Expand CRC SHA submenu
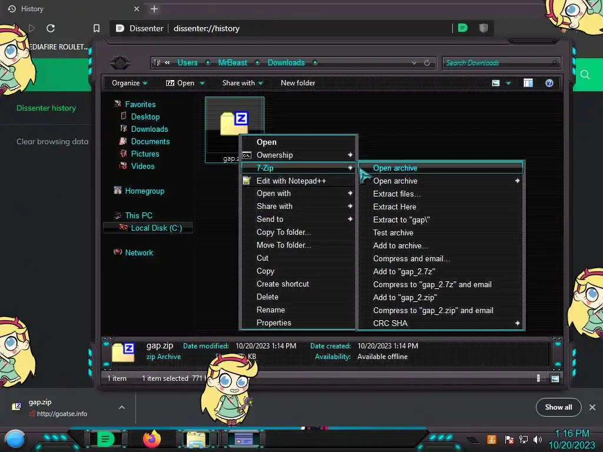This screenshot has height=452, width=603. (440, 323)
